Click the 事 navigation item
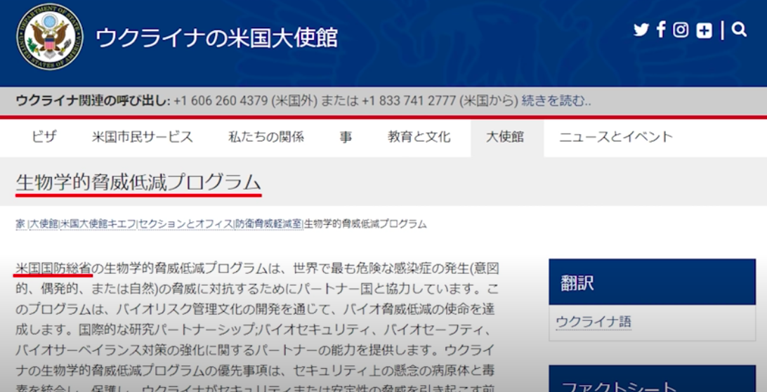This screenshot has height=392, width=767. coord(346,137)
